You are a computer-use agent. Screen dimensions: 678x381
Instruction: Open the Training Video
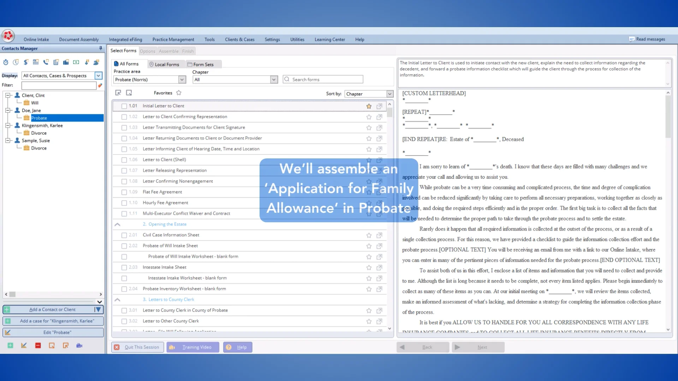point(192,347)
